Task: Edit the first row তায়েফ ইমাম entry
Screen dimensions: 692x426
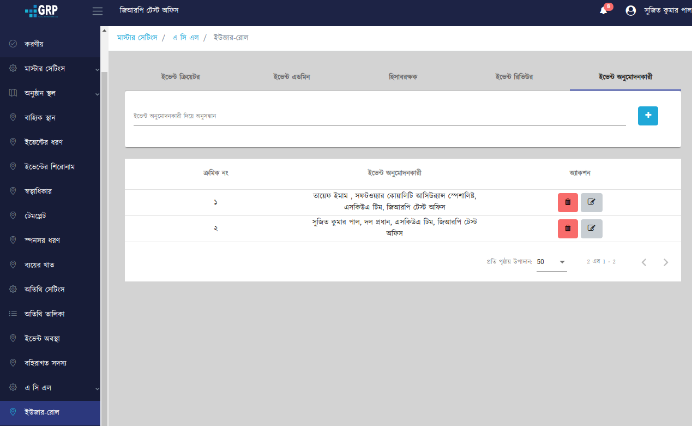Action: click(x=592, y=202)
